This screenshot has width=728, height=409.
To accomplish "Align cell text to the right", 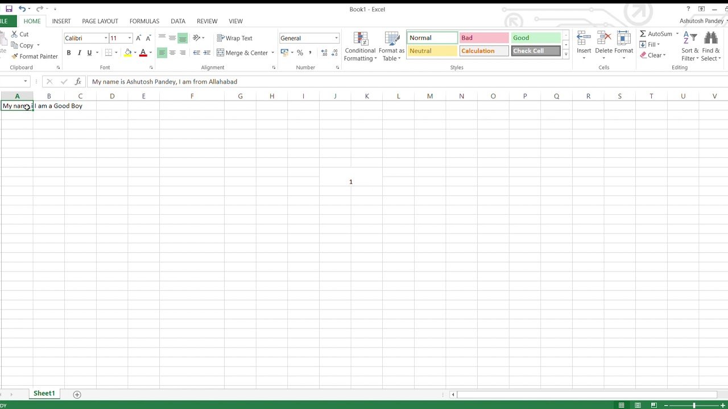I will click(183, 53).
